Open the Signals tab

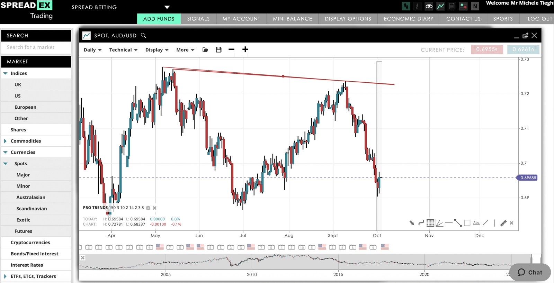point(198,19)
